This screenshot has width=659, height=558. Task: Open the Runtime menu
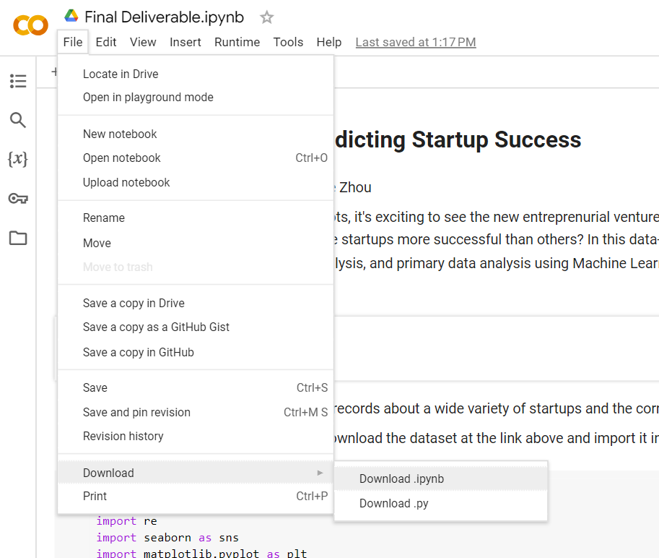click(x=237, y=42)
